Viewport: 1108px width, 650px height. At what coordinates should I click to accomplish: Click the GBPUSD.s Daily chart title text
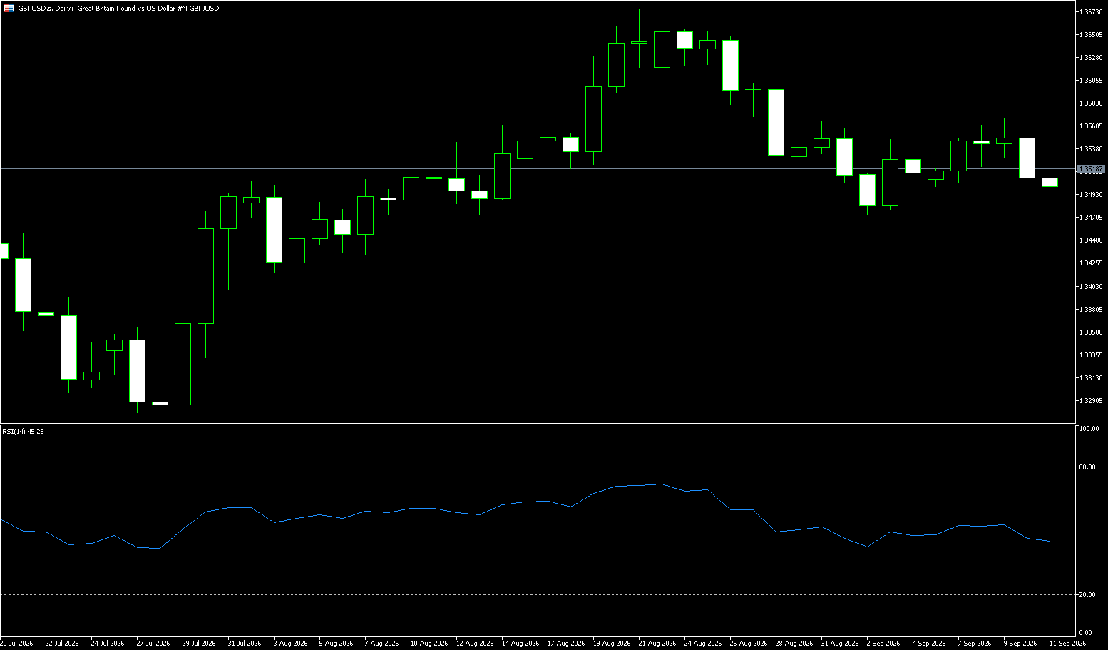point(118,9)
